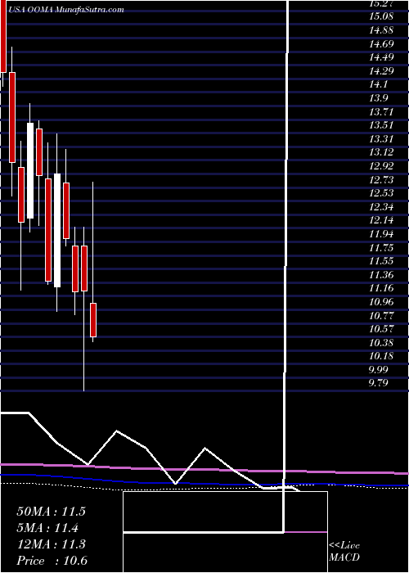The width and height of the screenshot is (409, 573).
Task: Select the 10.96 axis value
Action: pos(381,302)
